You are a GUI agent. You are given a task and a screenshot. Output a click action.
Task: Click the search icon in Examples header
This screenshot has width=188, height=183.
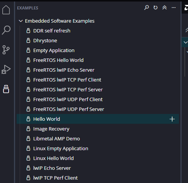click(x=146, y=8)
